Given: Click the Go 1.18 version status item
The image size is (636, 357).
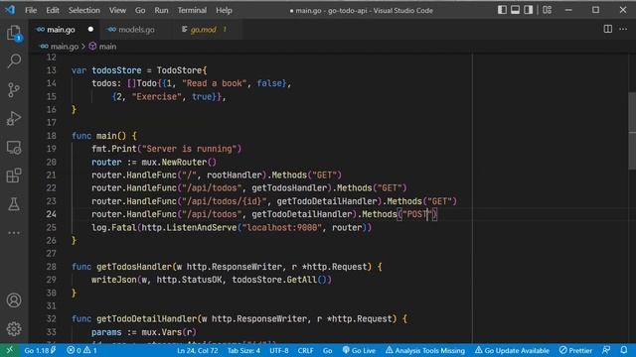Looking at the screenshot, I should 40,350.
